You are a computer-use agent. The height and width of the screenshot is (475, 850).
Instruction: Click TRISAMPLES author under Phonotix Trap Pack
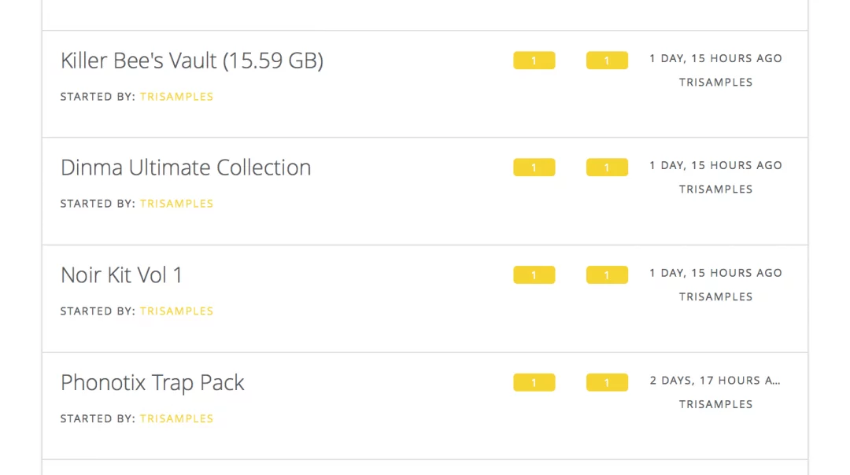pyautogui.click(x=177, y=418)
